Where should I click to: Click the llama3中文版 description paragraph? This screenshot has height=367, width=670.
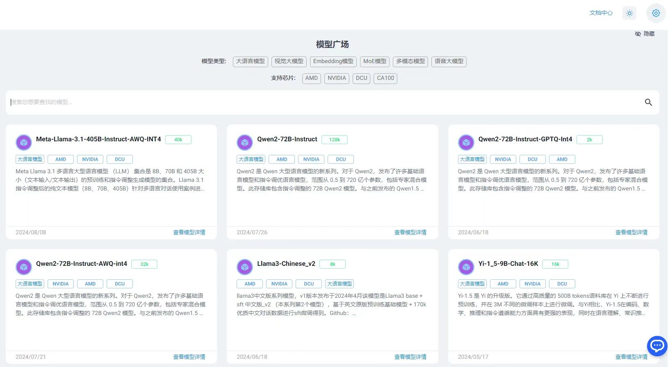tap(331, 304)
